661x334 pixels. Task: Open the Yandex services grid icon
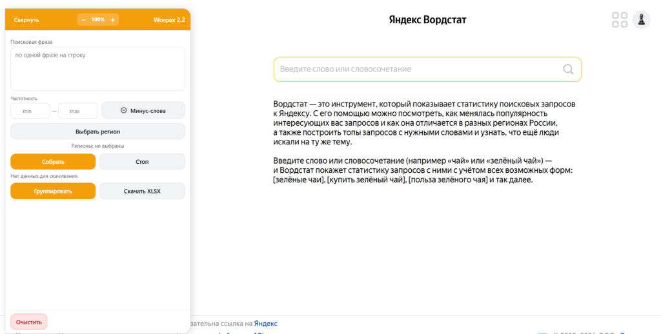(x=620, y=20)
